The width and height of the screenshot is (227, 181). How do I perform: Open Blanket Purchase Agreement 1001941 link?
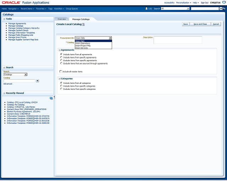coord(24,112)
